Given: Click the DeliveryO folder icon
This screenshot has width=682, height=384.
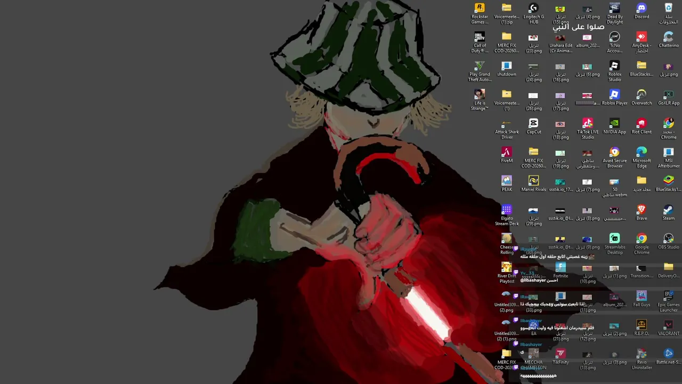Looking at the screenshot, I should coord(669,270).
